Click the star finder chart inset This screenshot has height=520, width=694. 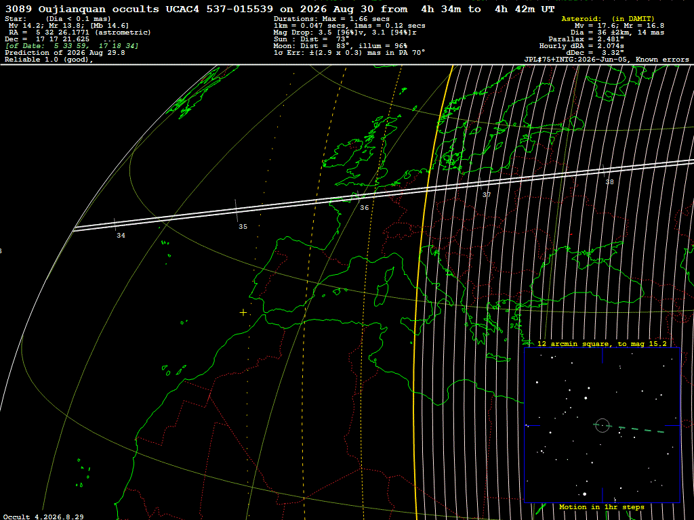point(603,425)
